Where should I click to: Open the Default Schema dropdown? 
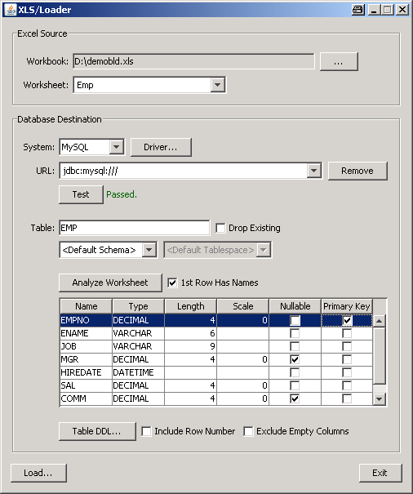click(149, 250)
